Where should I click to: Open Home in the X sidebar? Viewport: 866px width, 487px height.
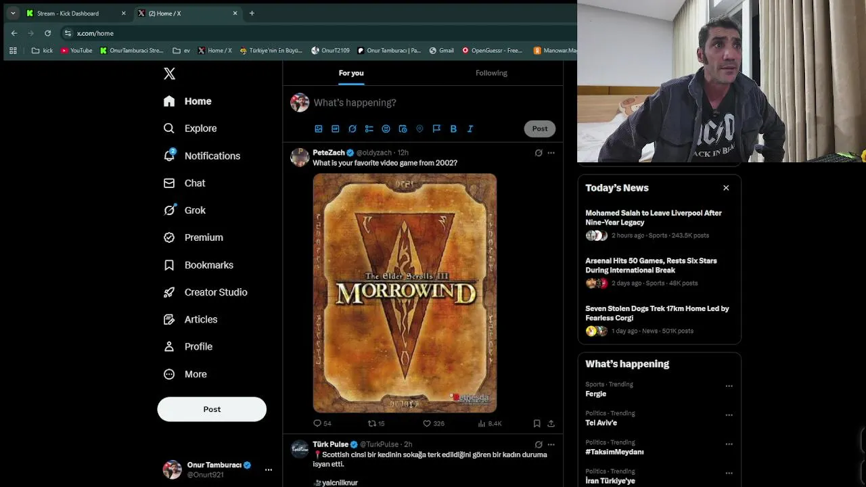(188, 101)
